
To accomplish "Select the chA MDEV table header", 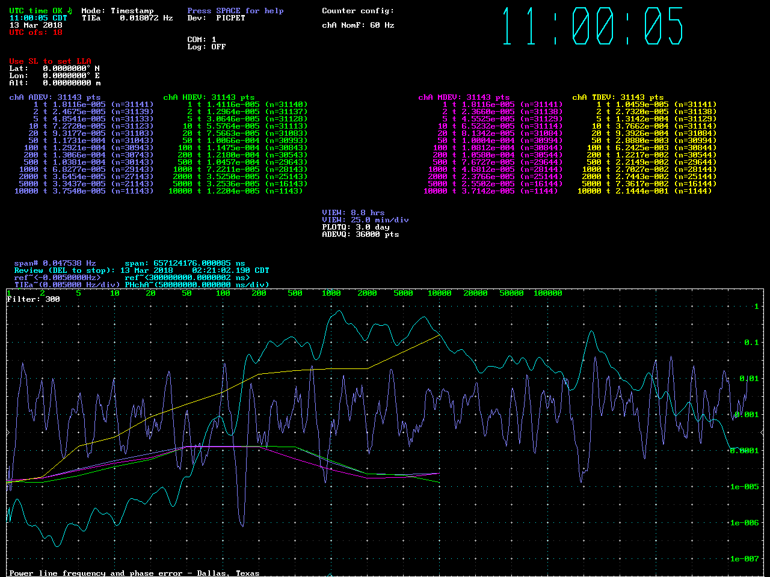I will pyautogui.click(x=464, y=97).
